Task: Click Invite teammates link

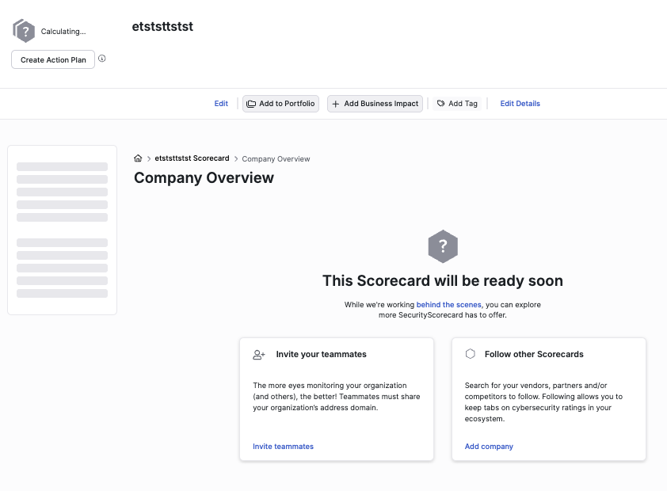Action: [283, 447]
